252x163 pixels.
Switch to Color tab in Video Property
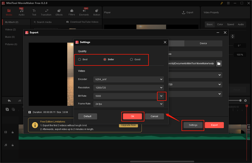pyautogui.click(x=220, y=24)
